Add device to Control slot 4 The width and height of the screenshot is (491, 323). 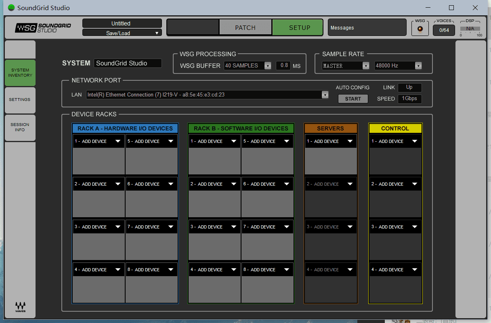[x=395, y=270]
